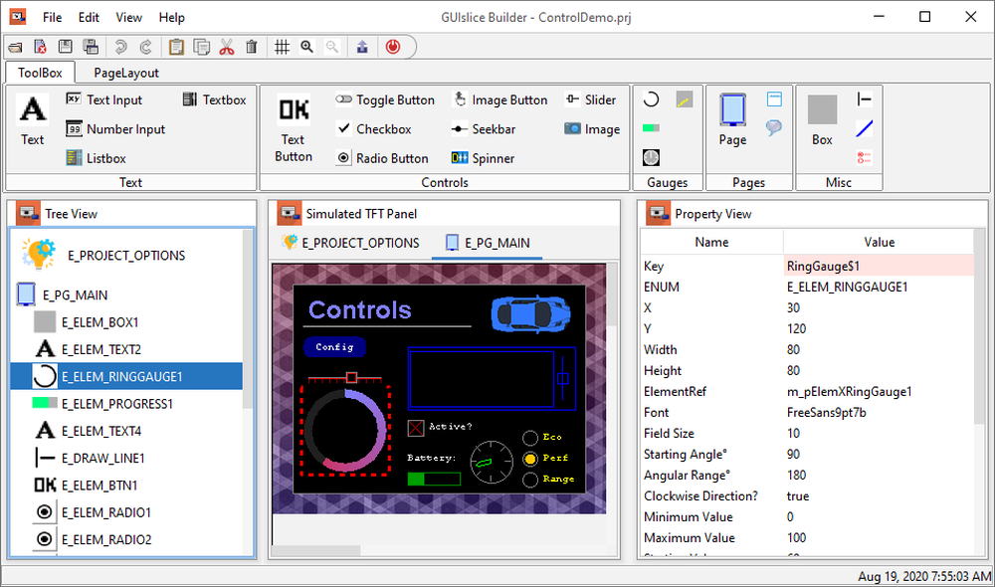The image size is (995, 587).
Task: Open the Edit menu
Action: pyautogui.click(x=89, y=17)
